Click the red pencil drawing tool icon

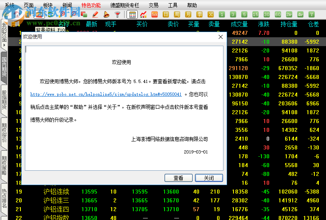tap(95, 14)
